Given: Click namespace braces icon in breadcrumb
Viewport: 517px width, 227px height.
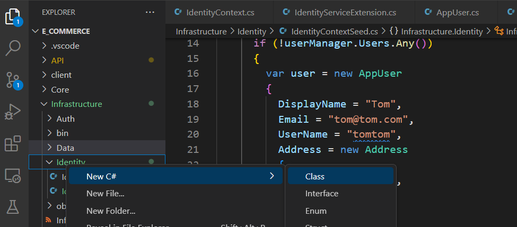Looking at the screenshot, I should tap(393, 31).
